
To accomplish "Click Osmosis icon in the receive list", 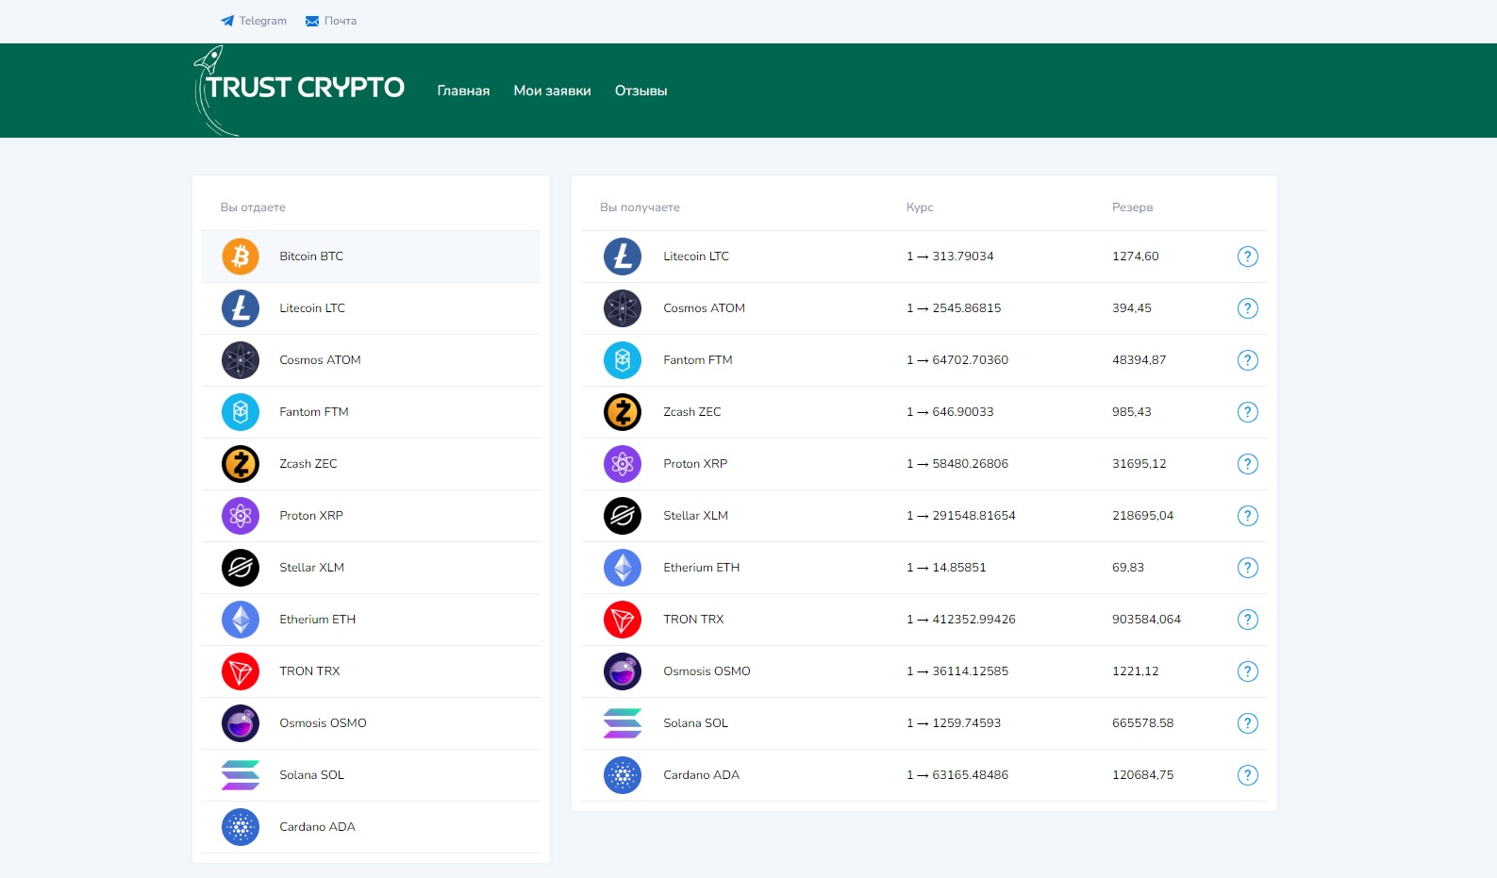I will [623, 671].
